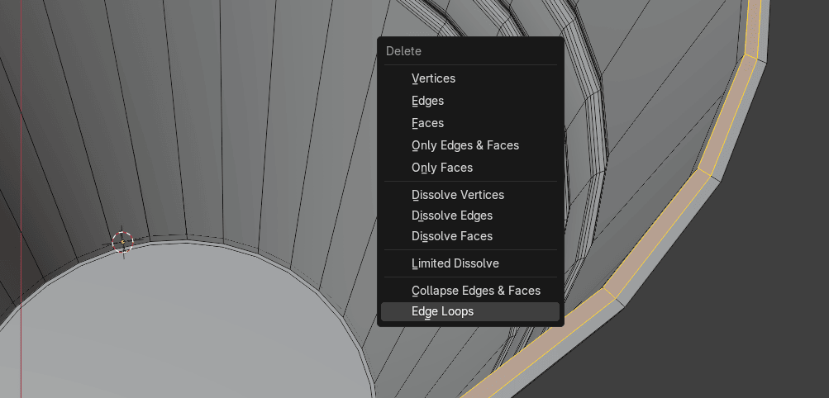The width and height of the screenshot is (829, 398).
Task: Open Limited Dissolve
Action: (455, 263)
